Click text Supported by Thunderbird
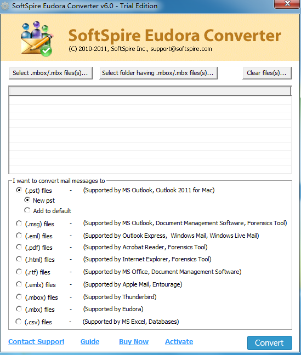 click(x=120, y=297)
